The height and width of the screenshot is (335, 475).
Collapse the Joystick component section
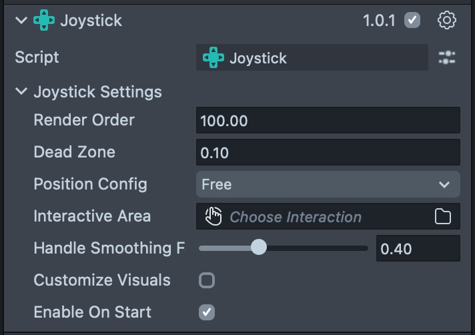21,21
